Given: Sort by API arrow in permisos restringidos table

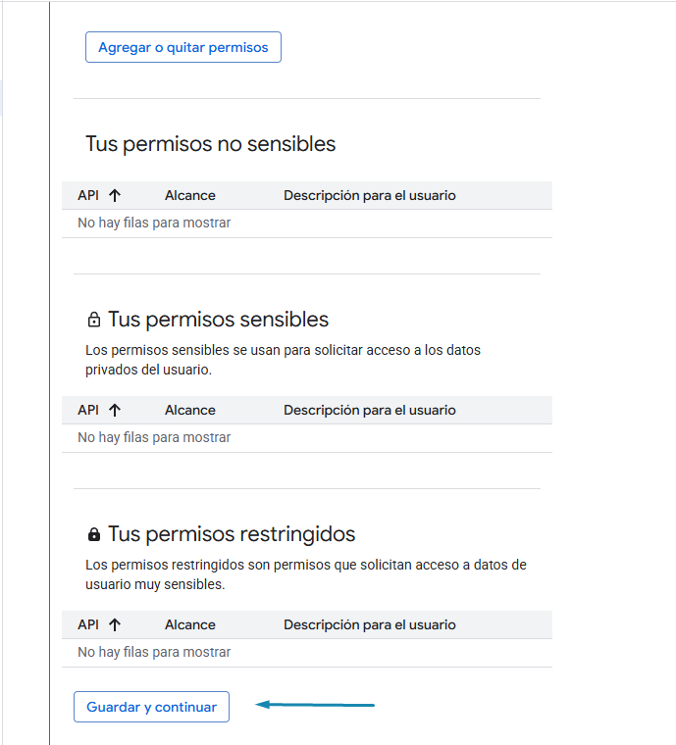Looking at the screenshot, I should (115, 624).
